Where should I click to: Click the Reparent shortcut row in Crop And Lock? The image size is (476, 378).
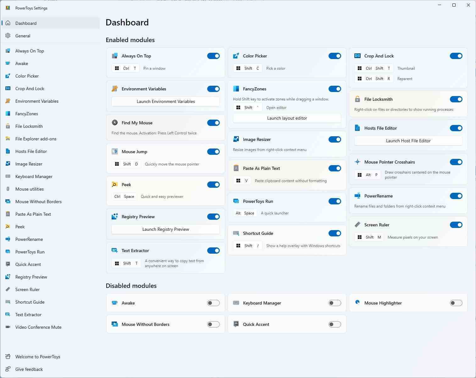point(384,79)
